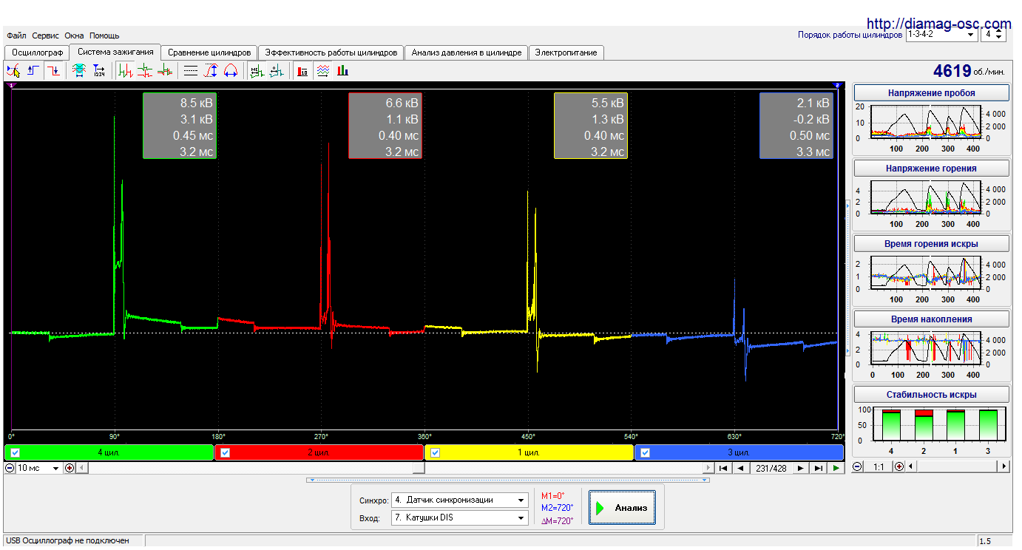This screenshot has height=550, width=1022.
Task: Open the Сервис menu
Action: click(x=46, y=35)
